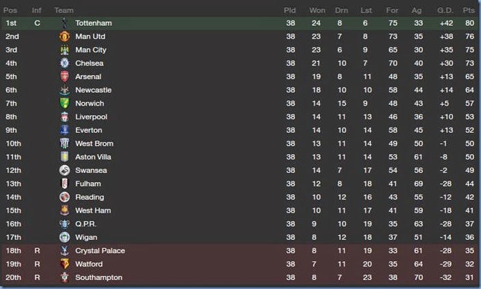Click the Tottenham club crest icon
The image size is (481, 289).
pos(65,22)
